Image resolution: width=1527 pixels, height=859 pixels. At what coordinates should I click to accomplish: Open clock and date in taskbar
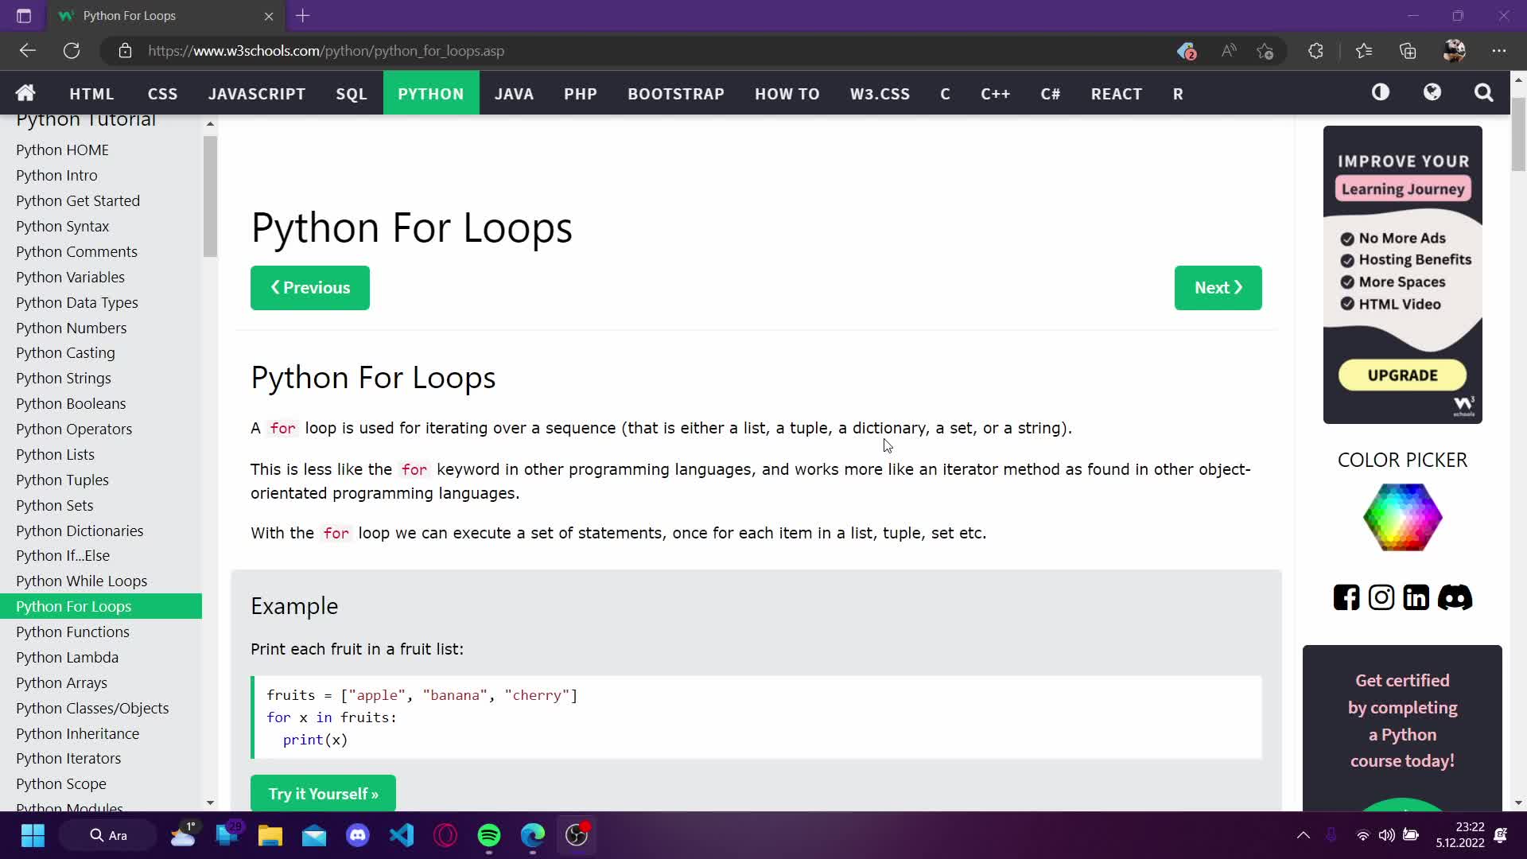point(1460,835)
